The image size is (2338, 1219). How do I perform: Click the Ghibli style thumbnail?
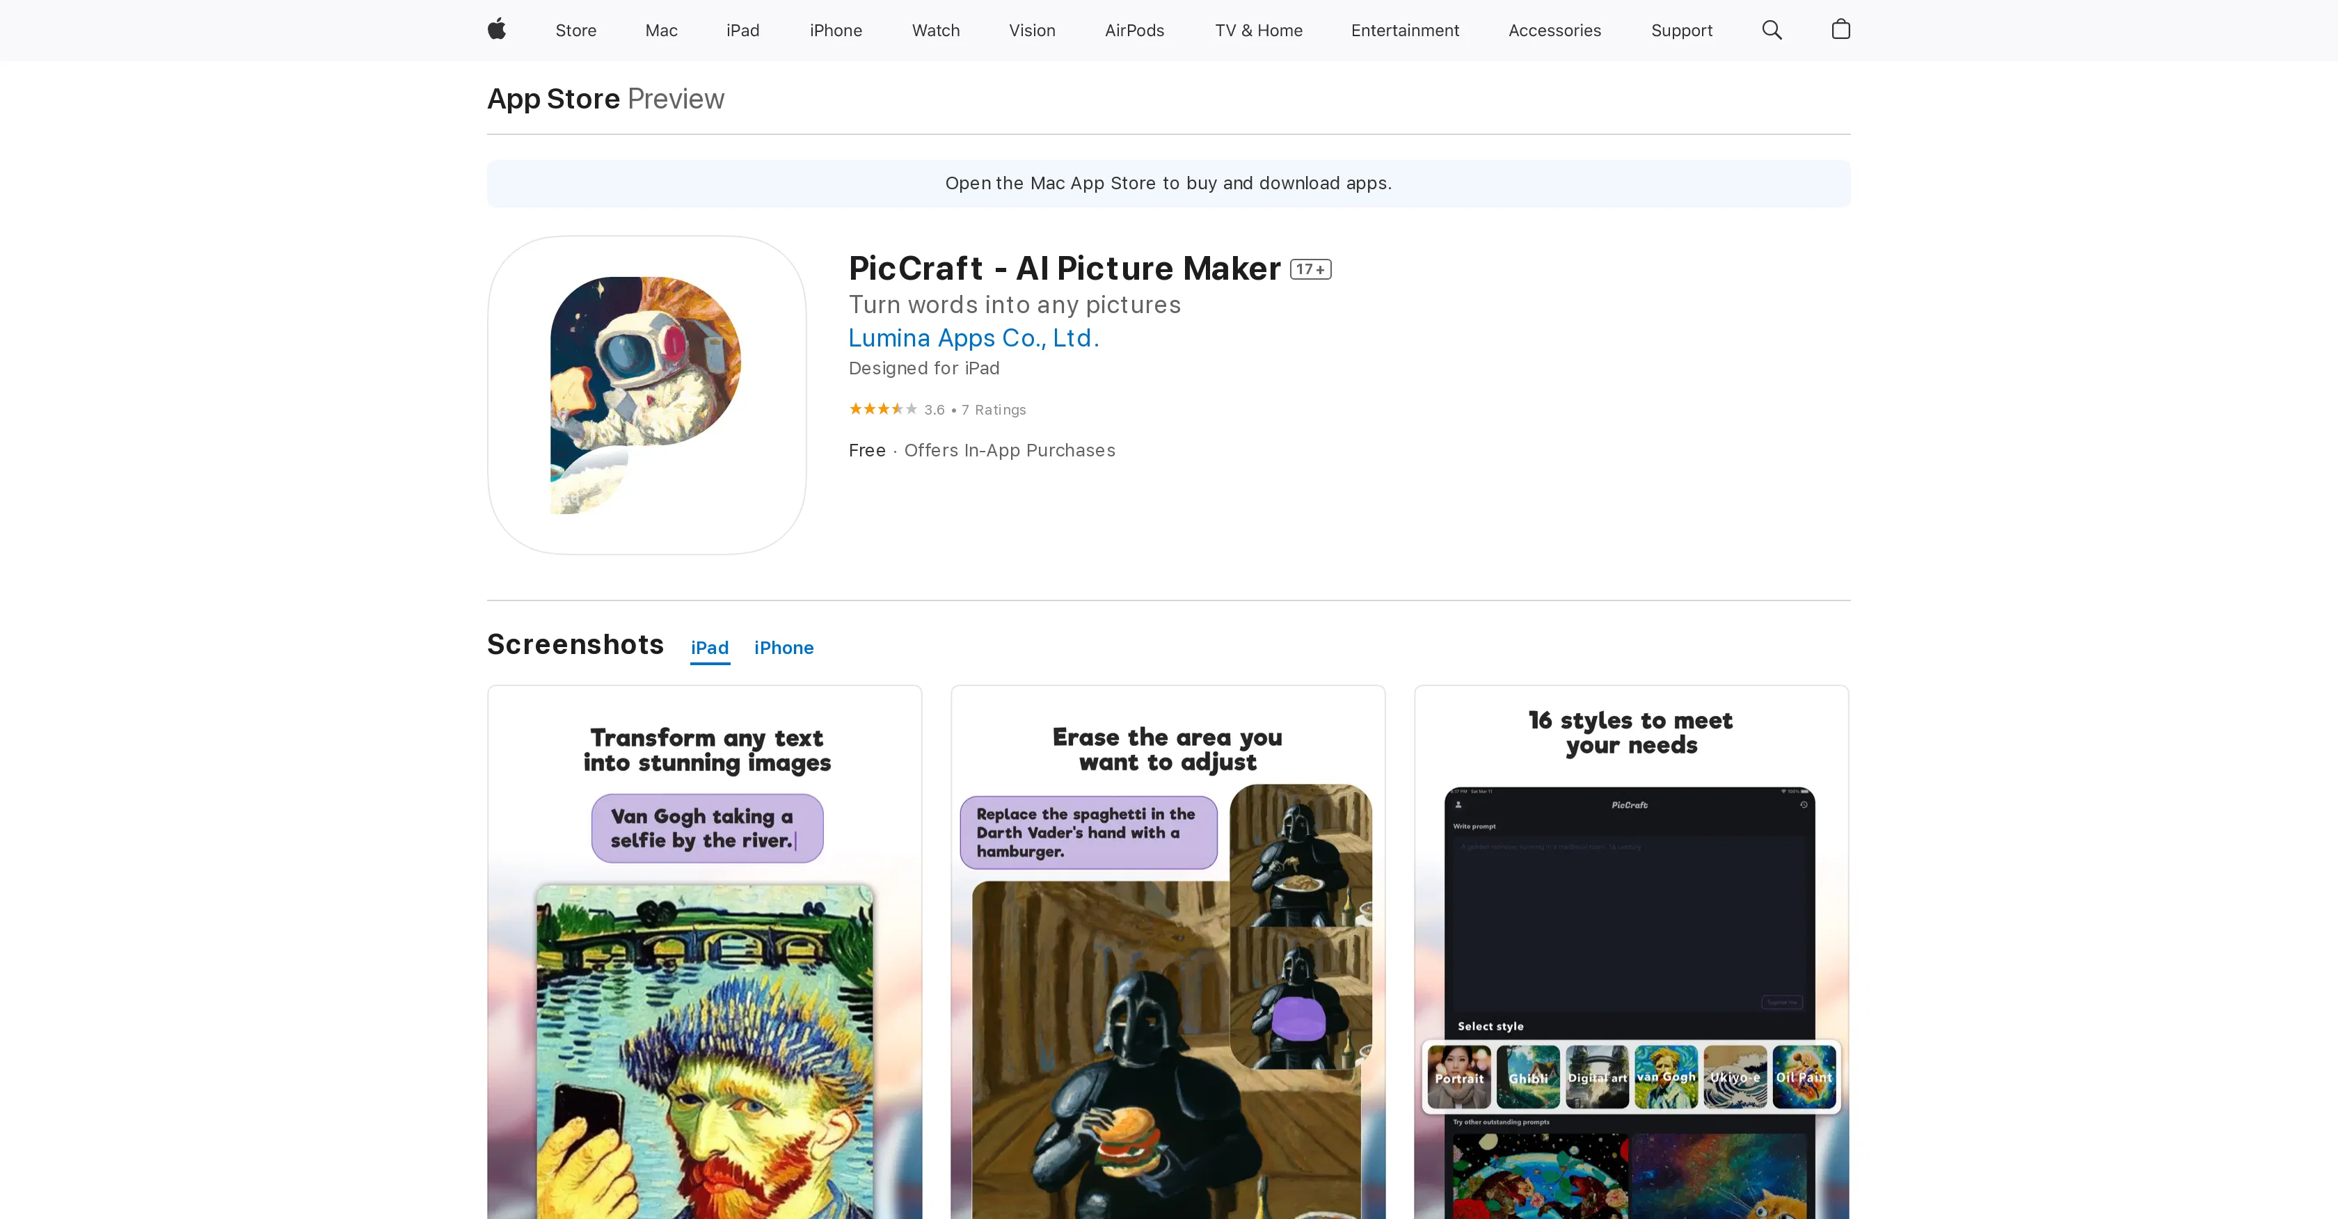[x=1529, y=1076]
